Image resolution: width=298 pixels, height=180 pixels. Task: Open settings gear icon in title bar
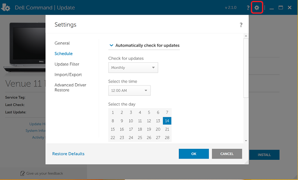pos(257,8)
